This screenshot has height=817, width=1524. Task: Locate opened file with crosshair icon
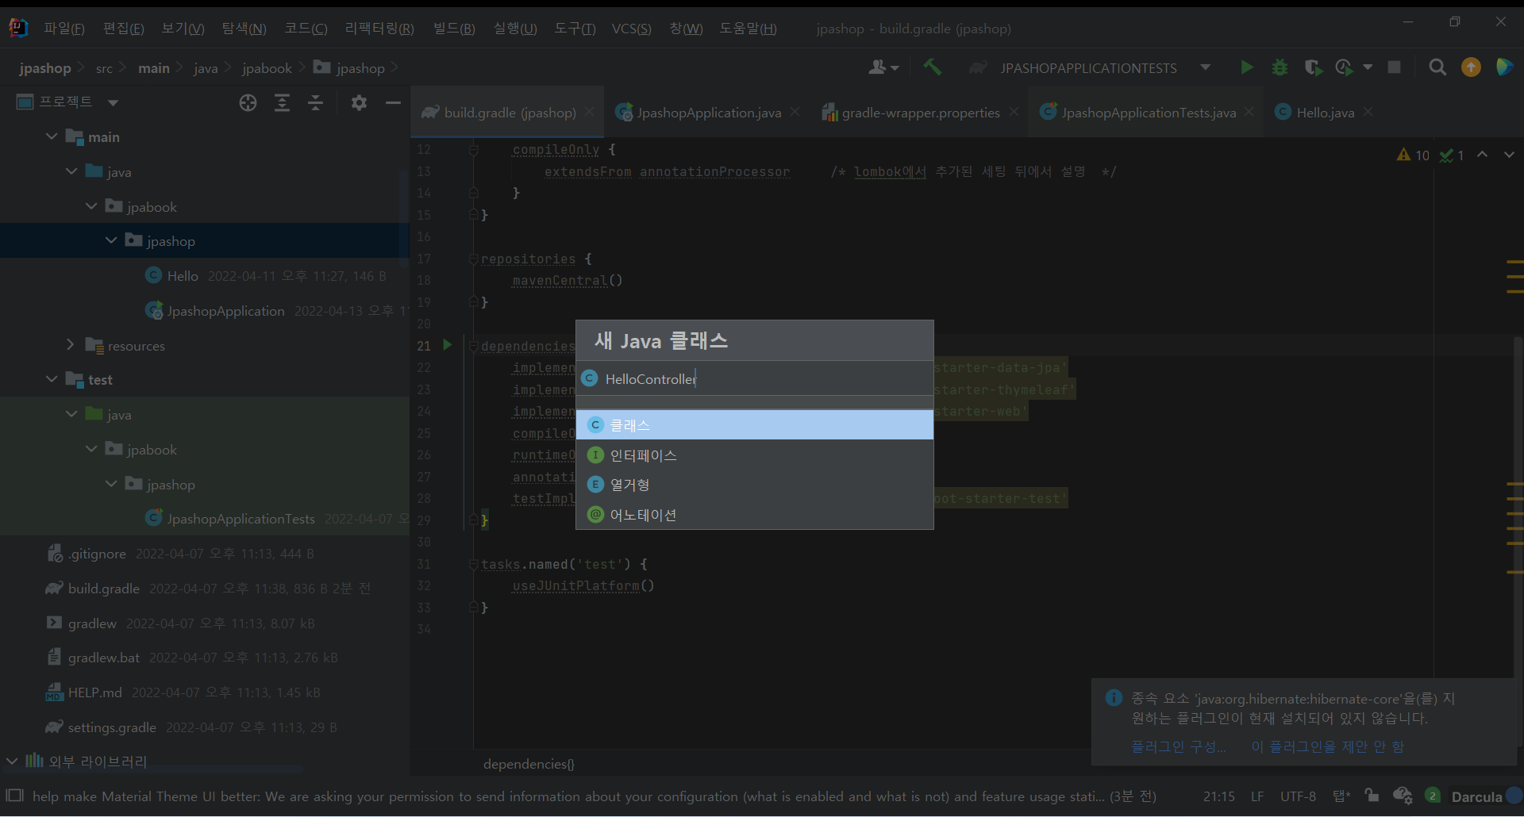[248, 102]
